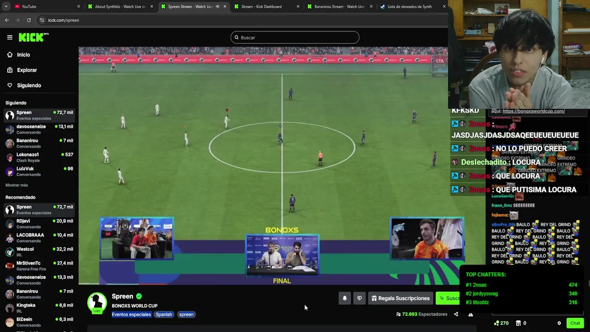The height and width of the screenshot is (332, 590).
Task: Click the green Chat send button
Action: pos(575,323)
